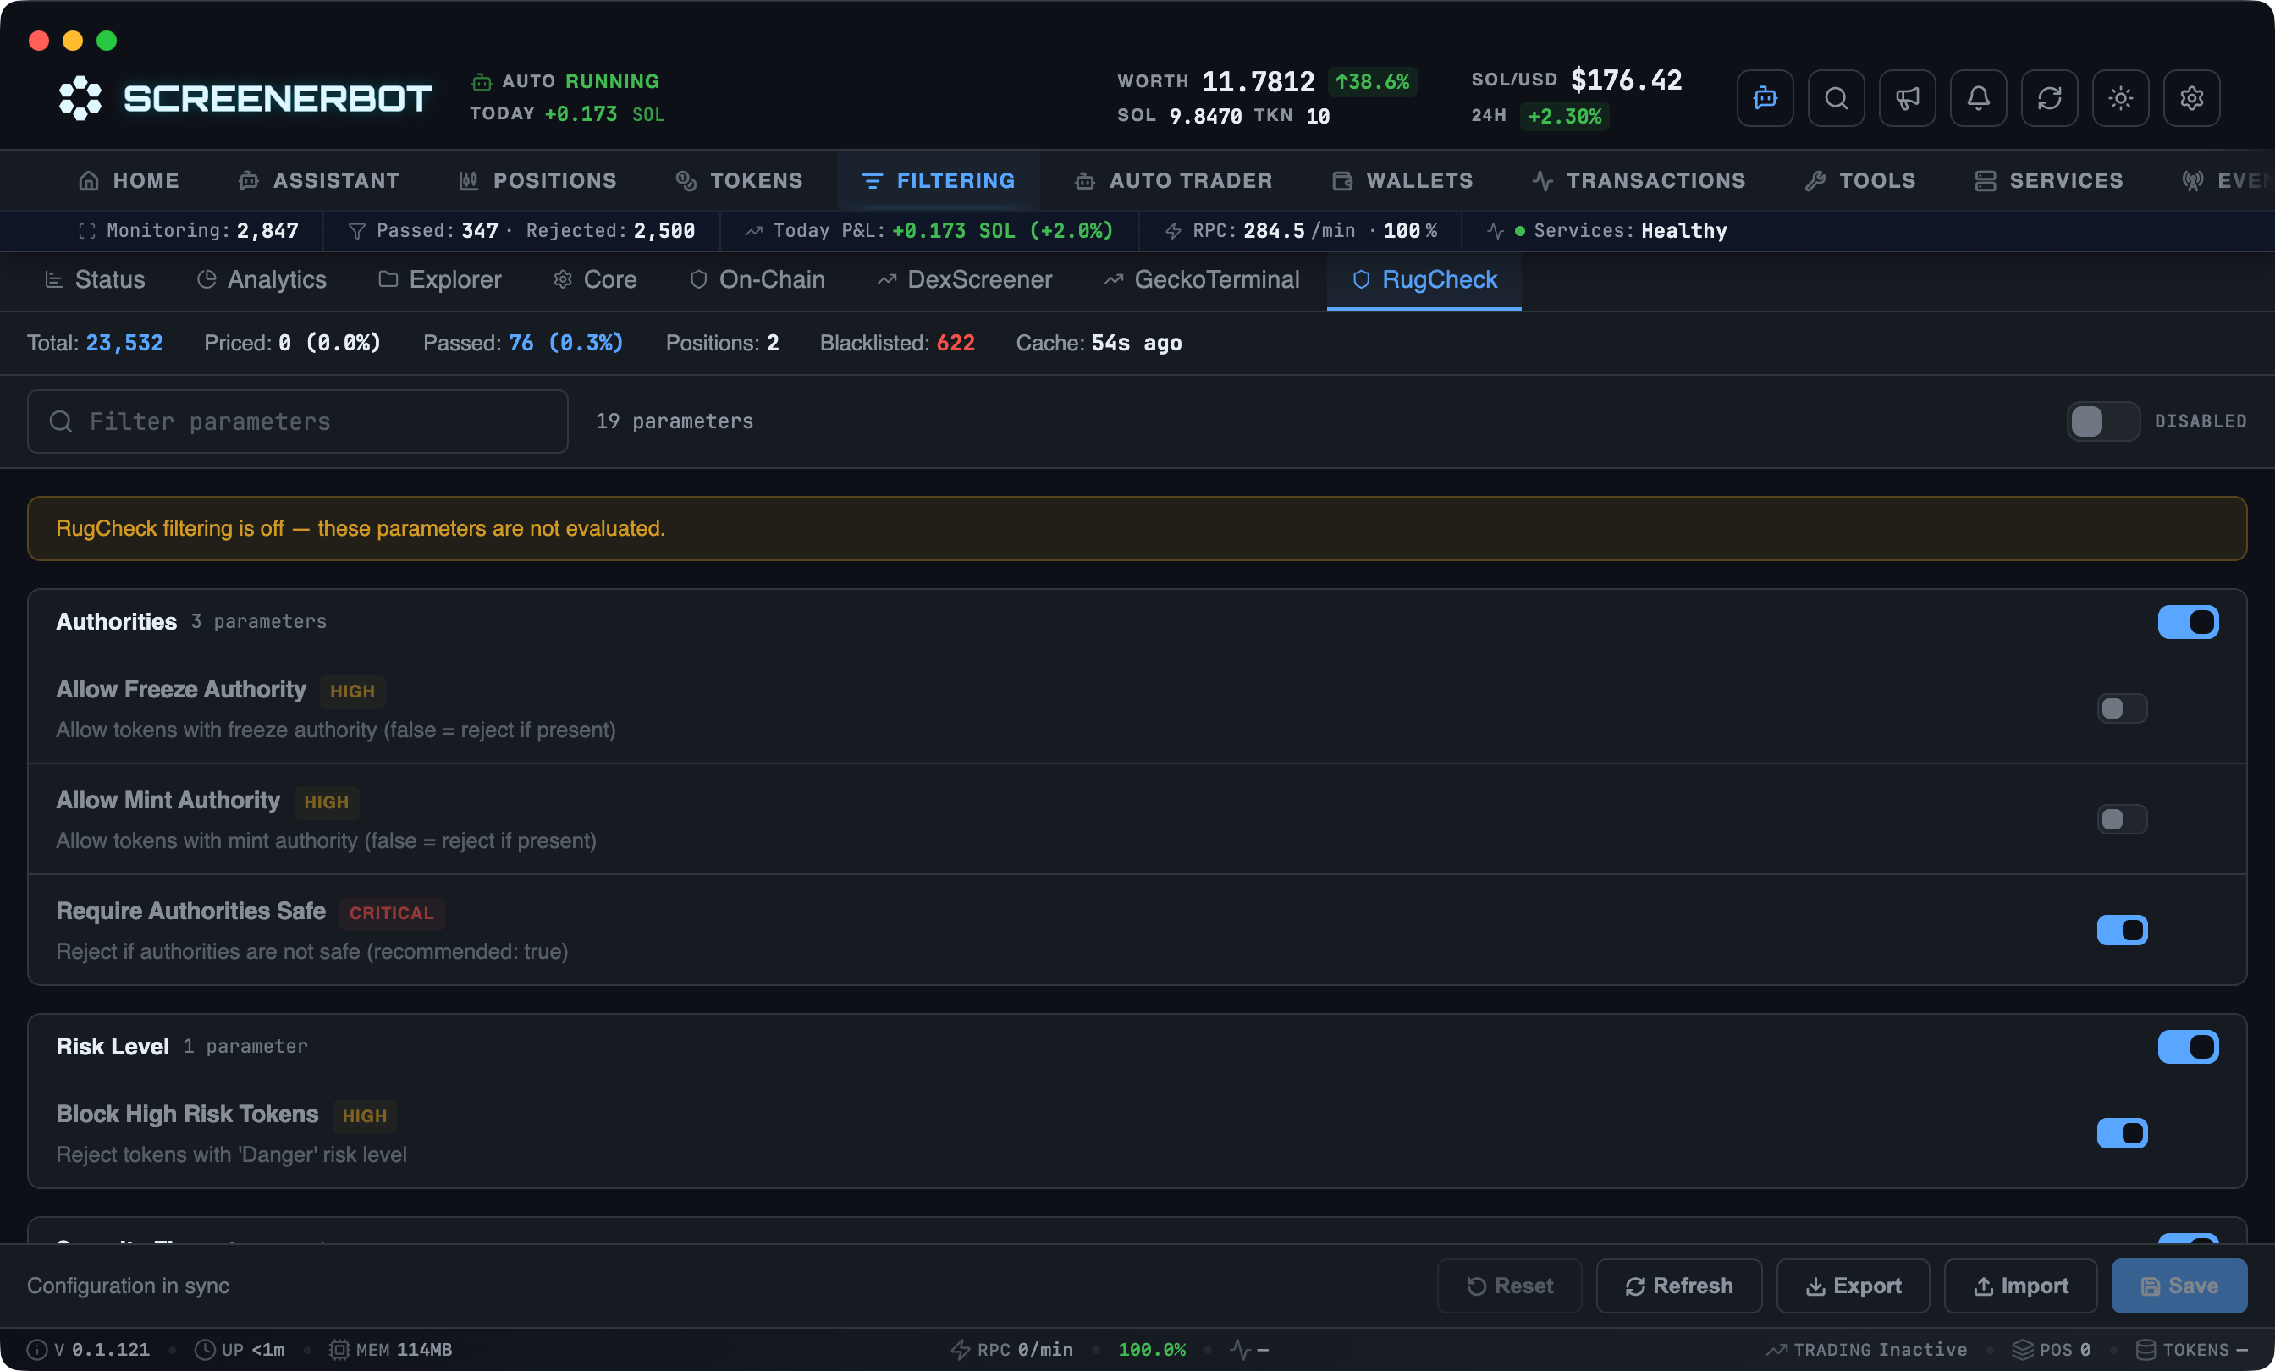Toggle the Authorities section switch
The image size is (2275, 1371).
[2187, 621]
